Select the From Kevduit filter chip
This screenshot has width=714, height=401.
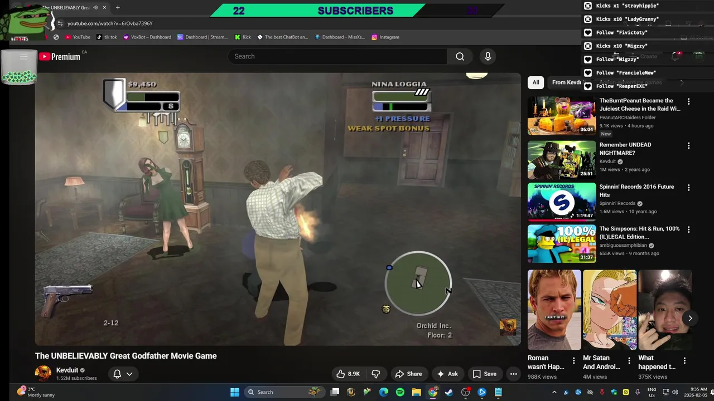[566, 82]
